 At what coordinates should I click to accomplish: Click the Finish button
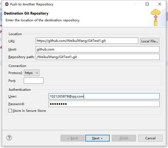(x=124, y=138)
